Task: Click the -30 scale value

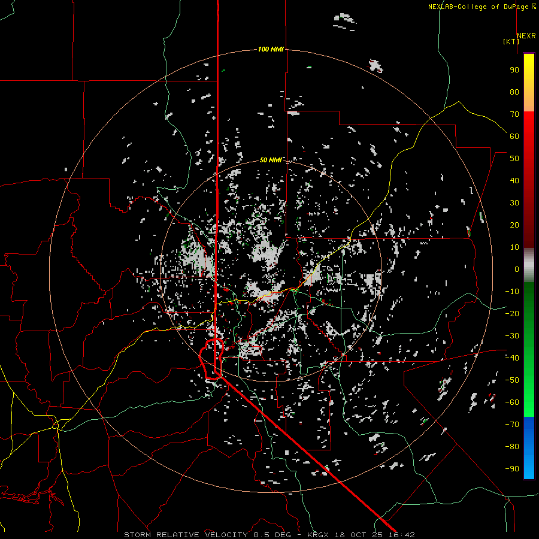Action: click(x=512, y=336)
